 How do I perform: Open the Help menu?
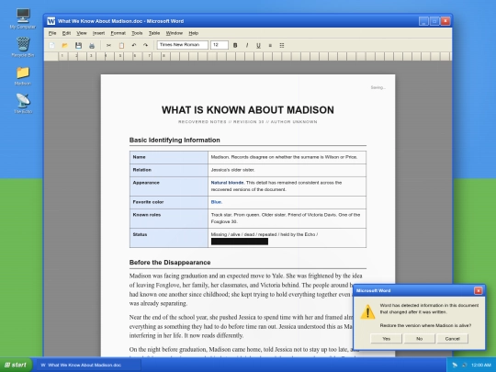coord(193,33)
